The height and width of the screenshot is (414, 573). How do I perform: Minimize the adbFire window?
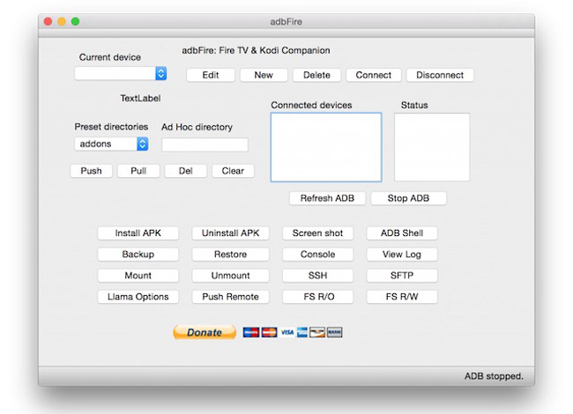62,21
